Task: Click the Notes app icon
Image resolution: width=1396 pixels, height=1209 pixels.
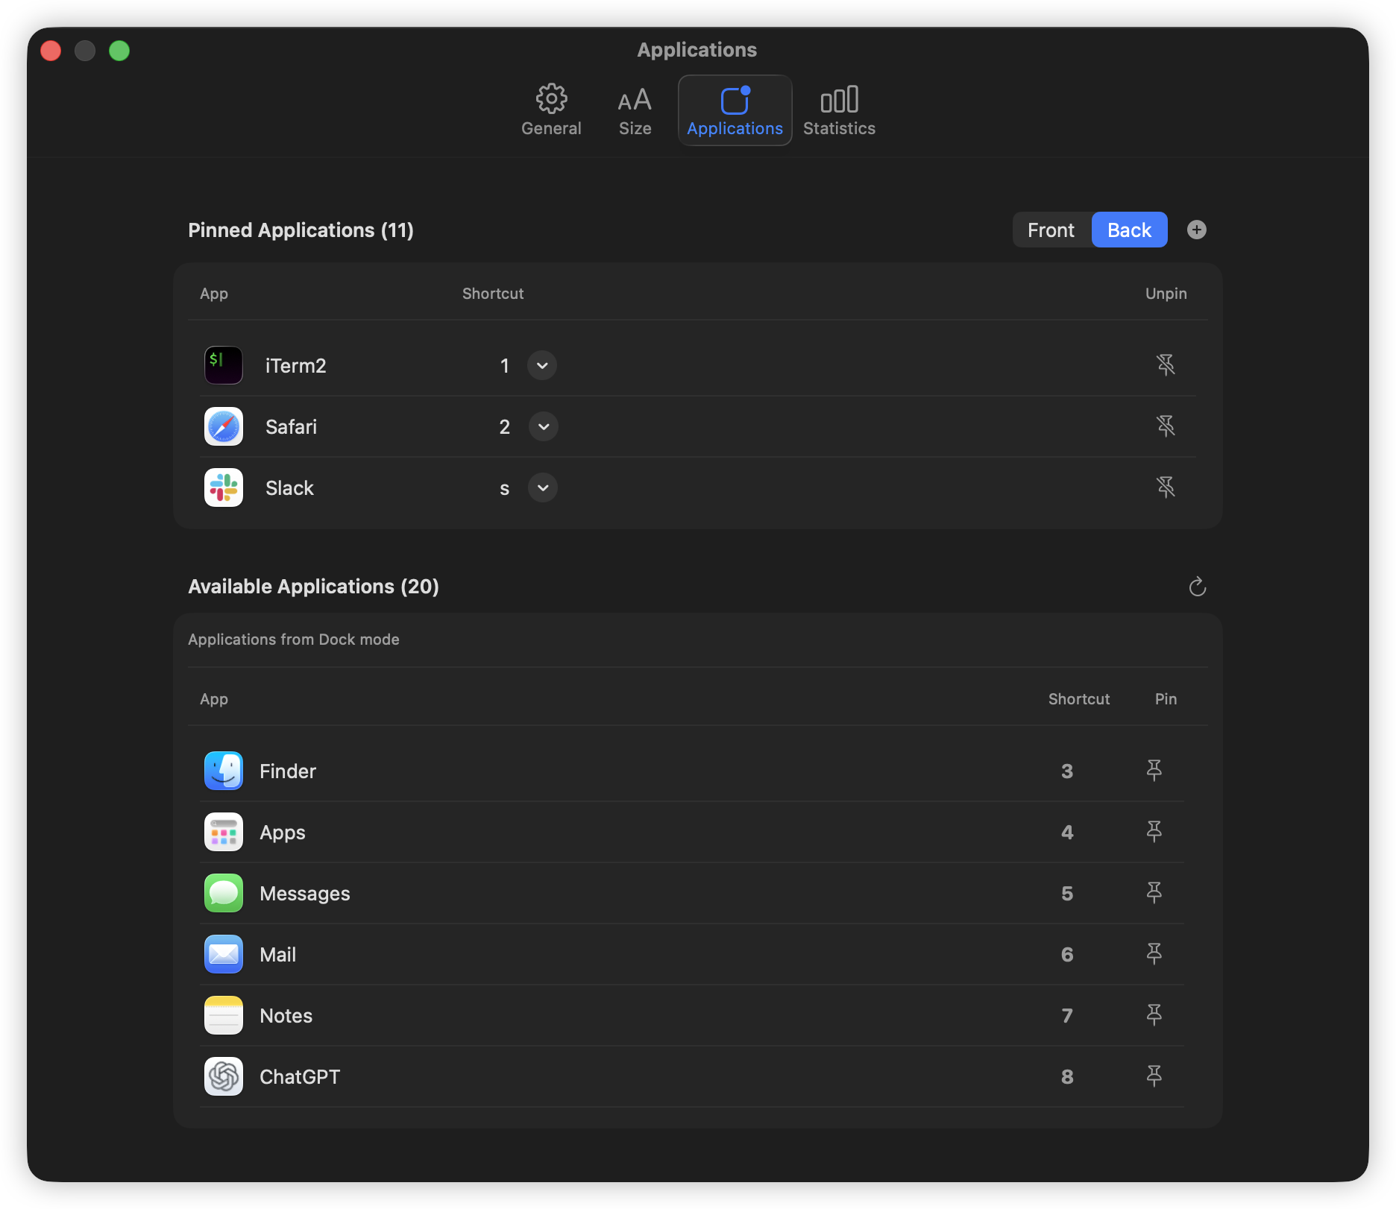Action: 224,1015
